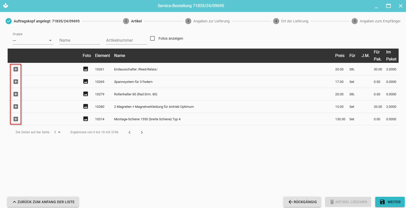Click the Name search field
The image size is (406, 208).
[80, 40]
